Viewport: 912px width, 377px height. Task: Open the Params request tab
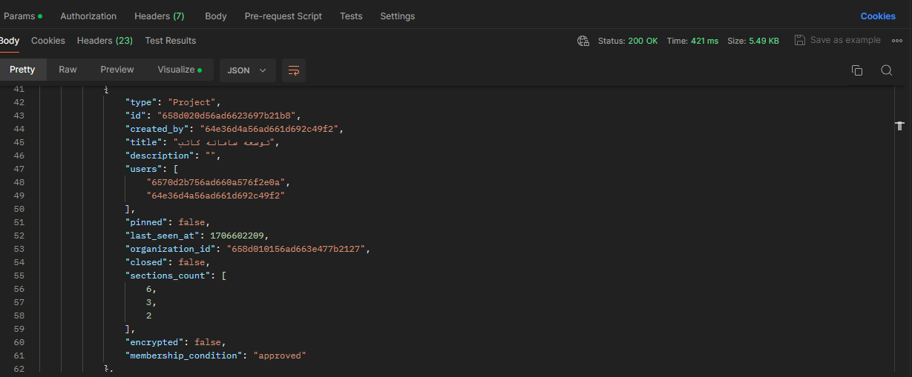tap(22, 16)
